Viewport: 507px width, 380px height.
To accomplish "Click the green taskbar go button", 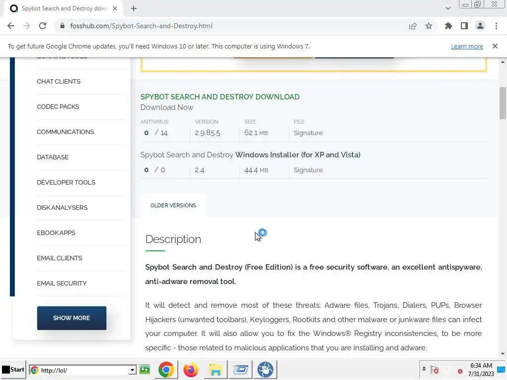I will pos(145,370).
